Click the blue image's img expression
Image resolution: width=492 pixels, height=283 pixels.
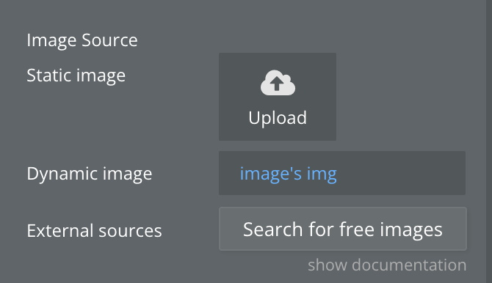289,174
